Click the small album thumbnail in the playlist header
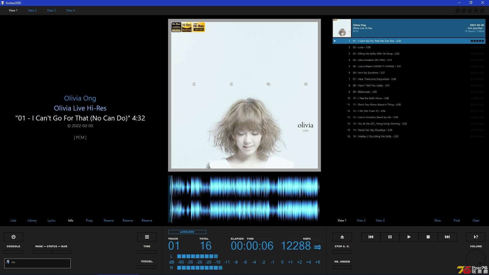Image resolution: width=489 pixels, height=275 pixels. (x=342, y=28)
